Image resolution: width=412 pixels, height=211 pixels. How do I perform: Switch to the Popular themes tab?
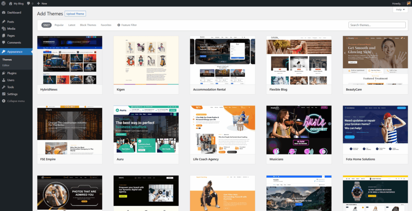[59, 25]
